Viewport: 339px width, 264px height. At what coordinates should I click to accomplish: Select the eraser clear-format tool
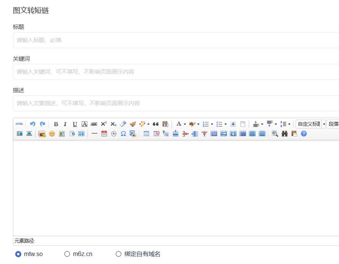123,124
